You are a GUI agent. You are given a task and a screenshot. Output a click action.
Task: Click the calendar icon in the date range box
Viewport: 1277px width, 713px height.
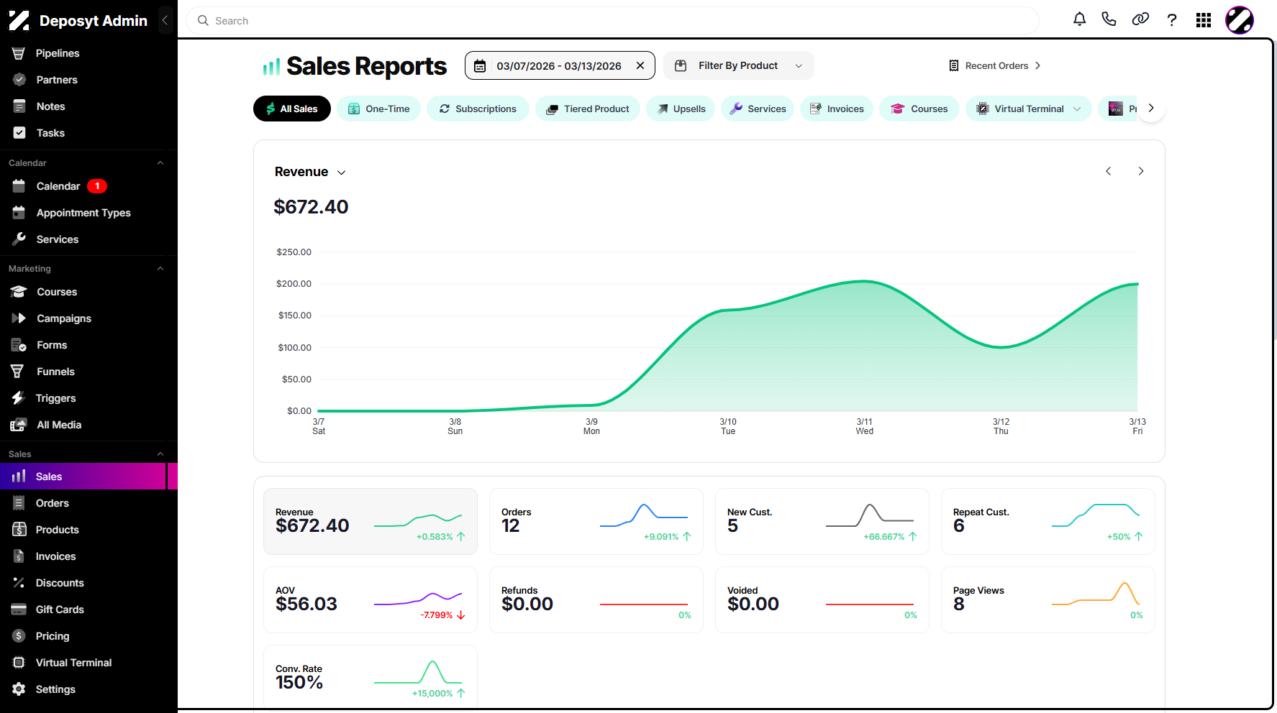pos(480,65)
